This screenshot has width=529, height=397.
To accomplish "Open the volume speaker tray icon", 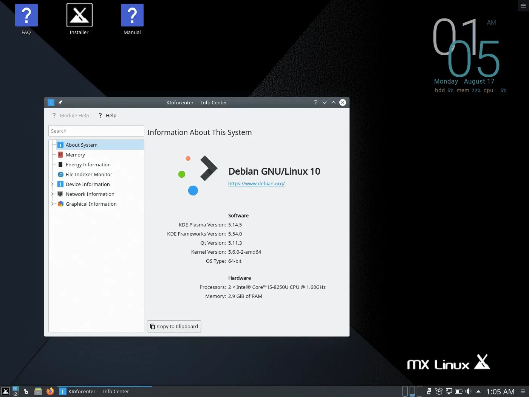I will tap(469, 391).
